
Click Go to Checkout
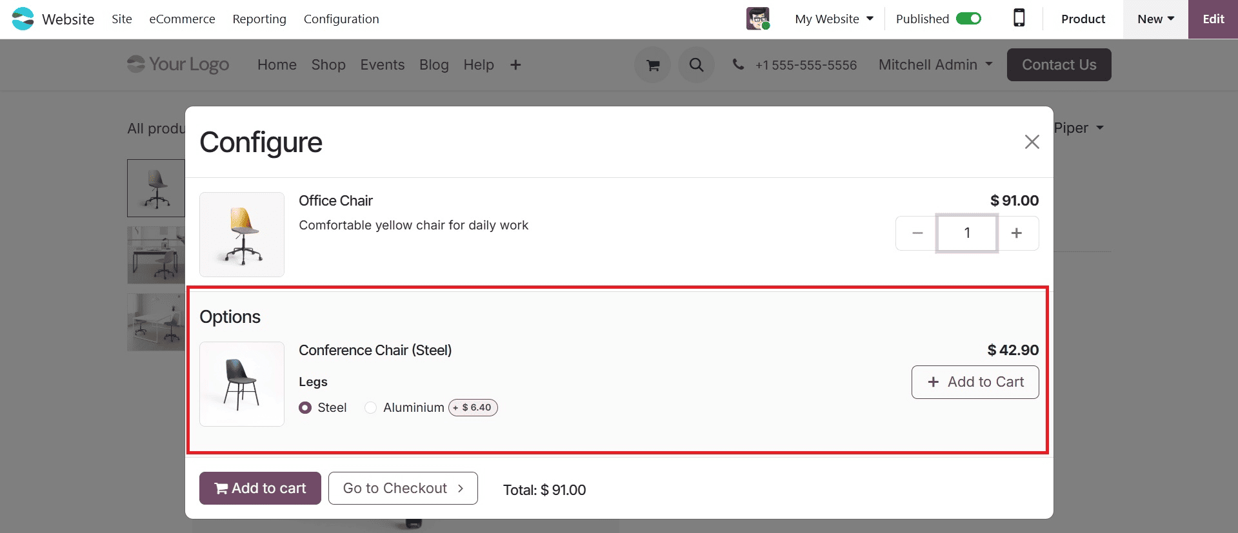tap(403, 488)
